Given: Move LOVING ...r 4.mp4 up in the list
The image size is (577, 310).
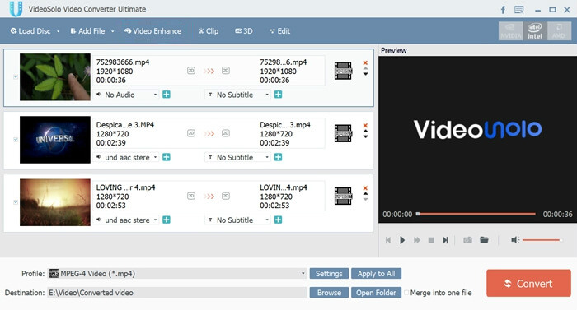Looking at the screenshot, I should click(365, 194).
